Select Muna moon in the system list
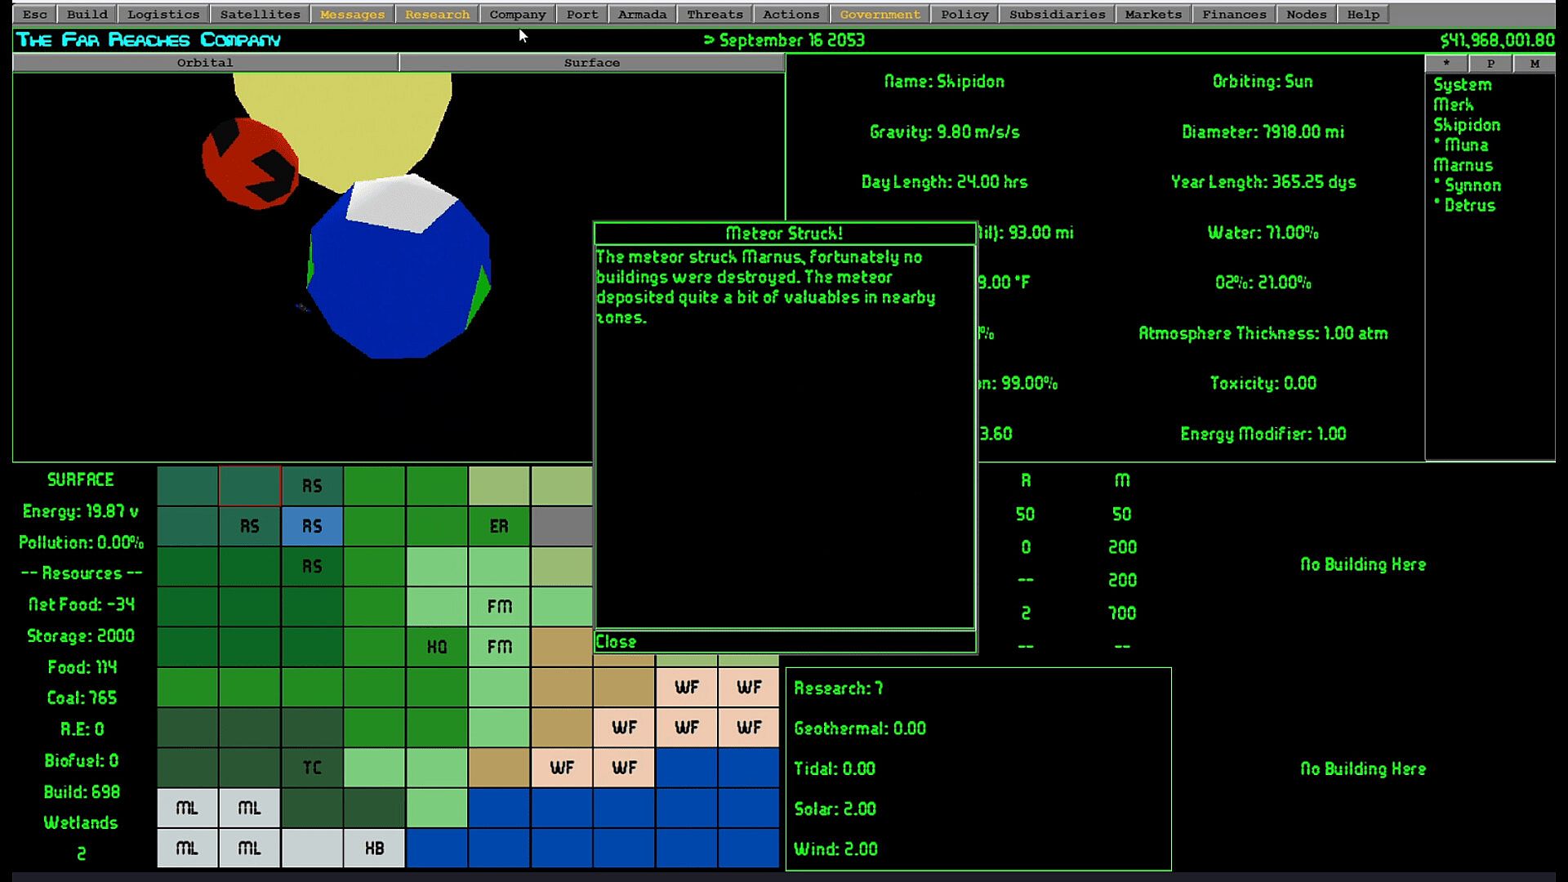 (x=1466, y=145)
